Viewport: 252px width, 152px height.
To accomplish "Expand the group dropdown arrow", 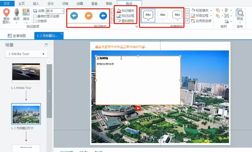I will tap(231, 16).
